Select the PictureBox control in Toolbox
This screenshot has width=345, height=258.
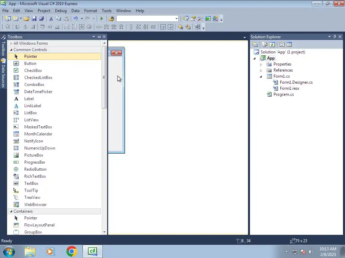coord(54,155)
